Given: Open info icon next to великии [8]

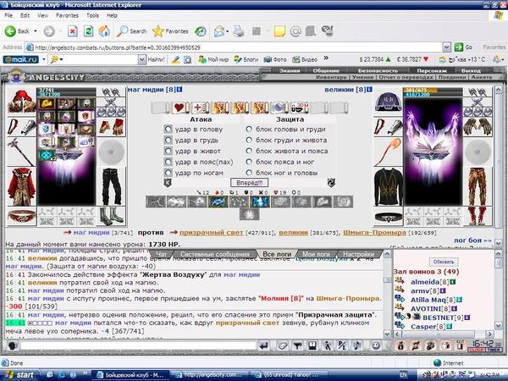Looking at the screenshot, I should click(x=369, y=90).
